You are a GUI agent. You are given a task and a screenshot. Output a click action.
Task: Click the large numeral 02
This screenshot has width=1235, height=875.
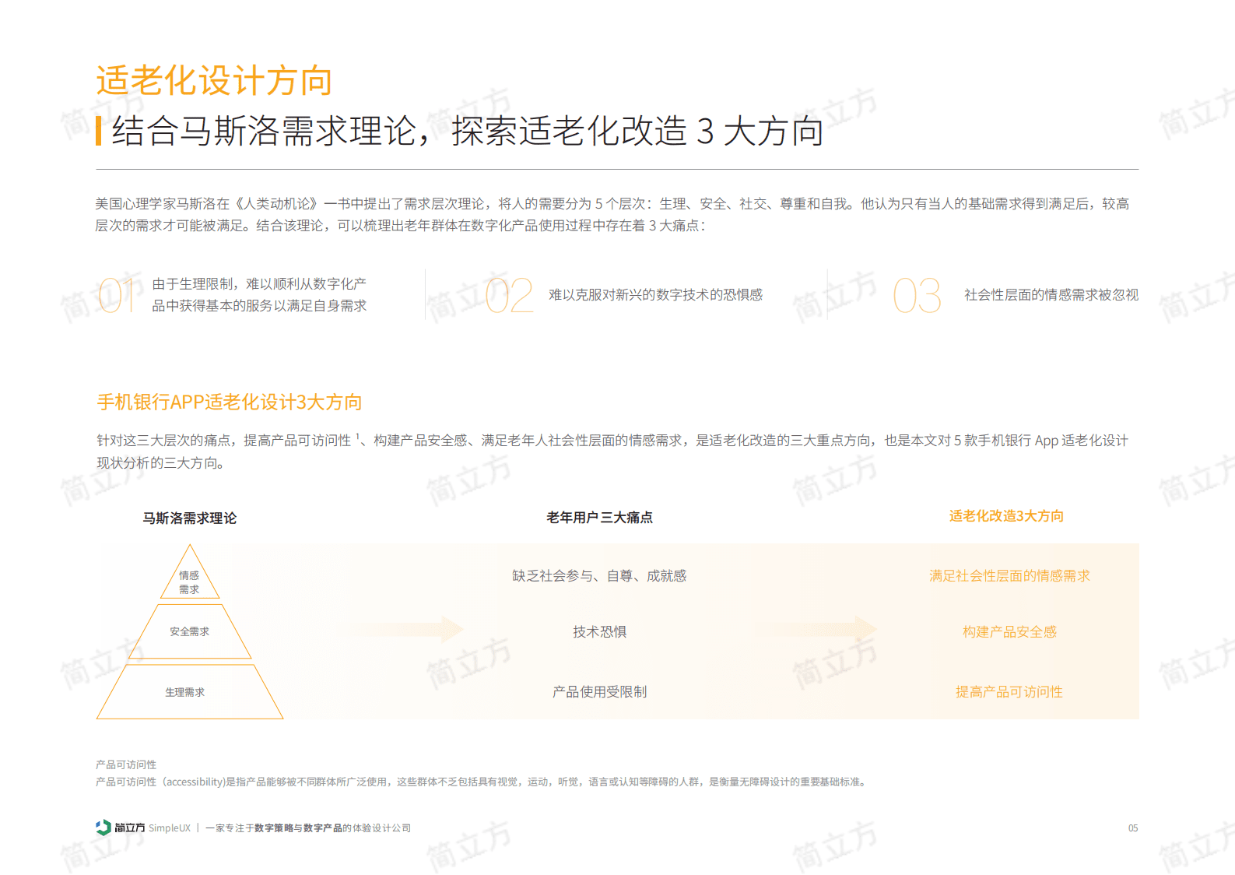[x=509, y=296]
